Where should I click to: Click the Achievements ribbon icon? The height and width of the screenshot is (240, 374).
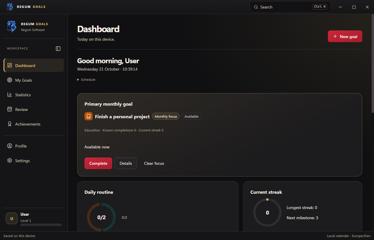pyautogui.click(x=10, y=124)
